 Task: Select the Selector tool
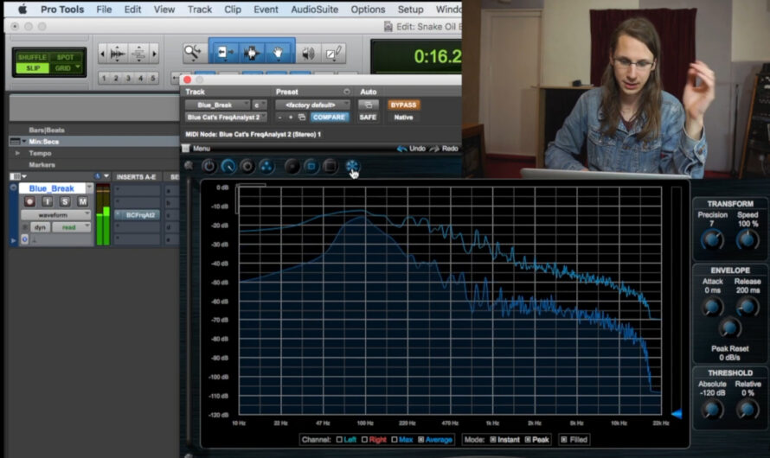tap(252, 53)
